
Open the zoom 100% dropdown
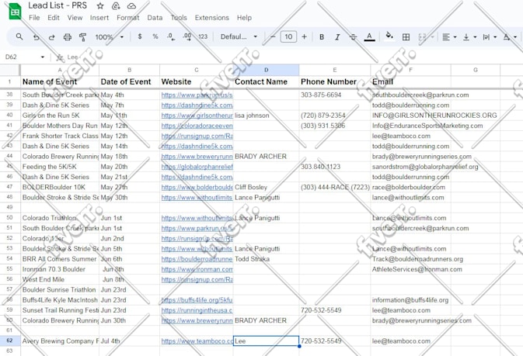click(110, 37)
